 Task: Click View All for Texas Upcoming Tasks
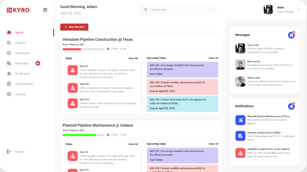pyautogui.click(x=213, y=58)
